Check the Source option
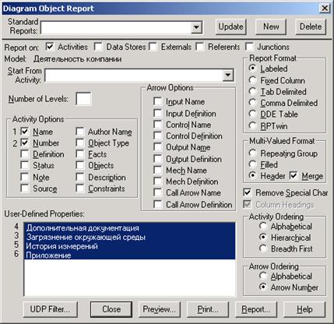The width and height of the screenshot is (334, 324). pyautogui.click(x=25, y=188)
